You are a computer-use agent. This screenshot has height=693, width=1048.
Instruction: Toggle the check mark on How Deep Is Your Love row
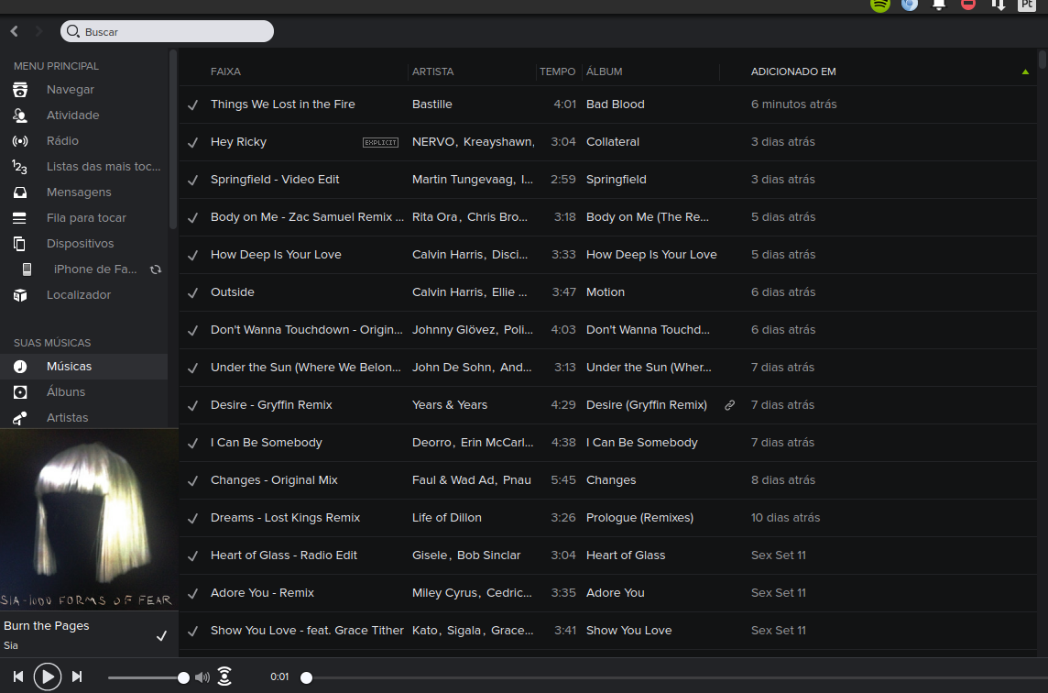pos(192,255)
